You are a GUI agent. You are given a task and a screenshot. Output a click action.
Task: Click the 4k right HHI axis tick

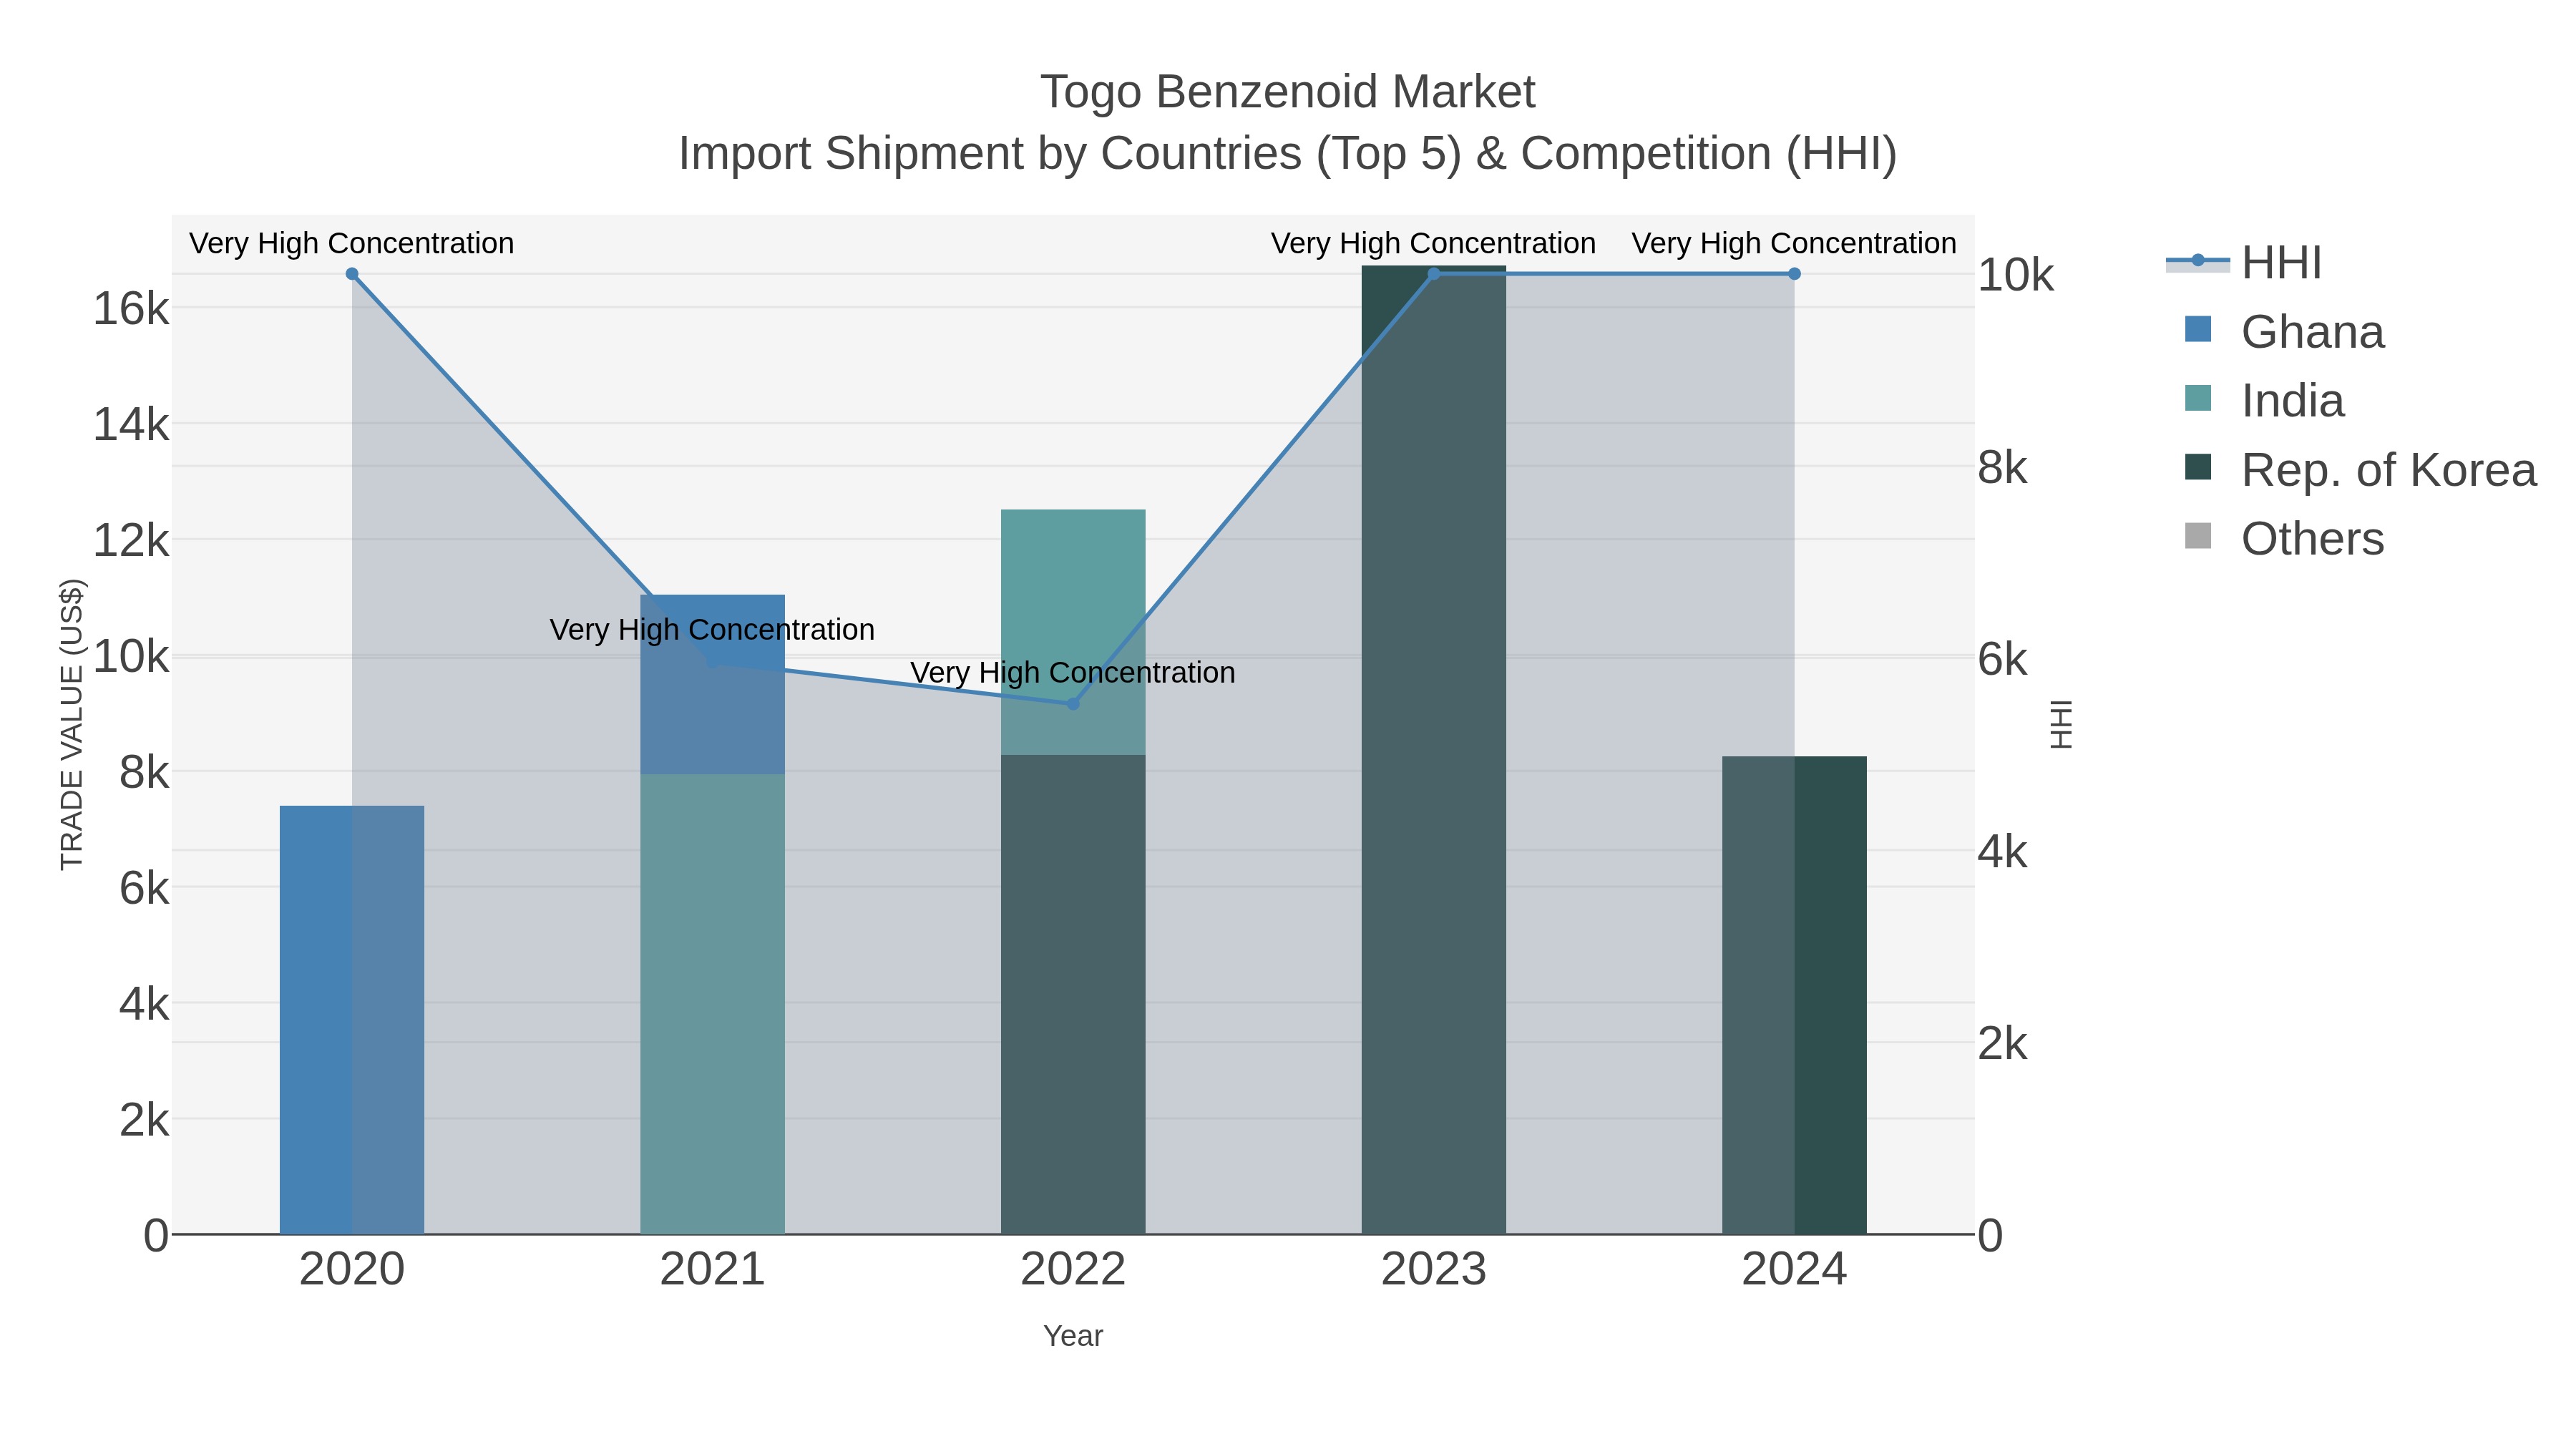click(x=2003, y=852)
